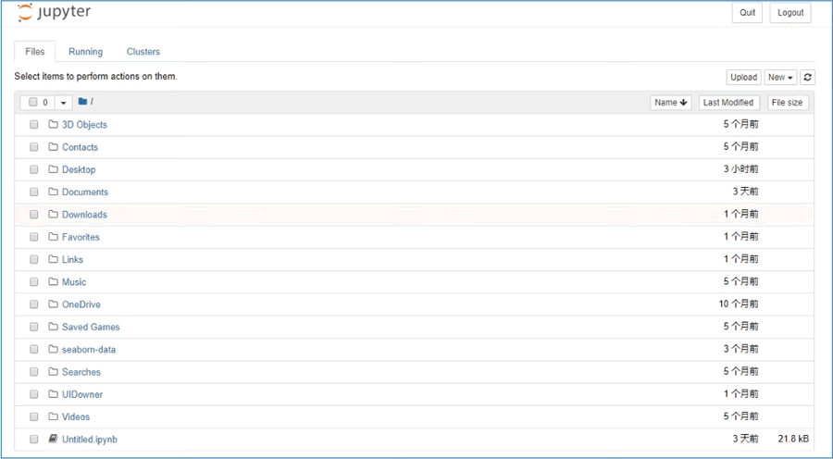Click the Upload button
The width and height of the screenshot is (833, 459).
coord(743,78)
